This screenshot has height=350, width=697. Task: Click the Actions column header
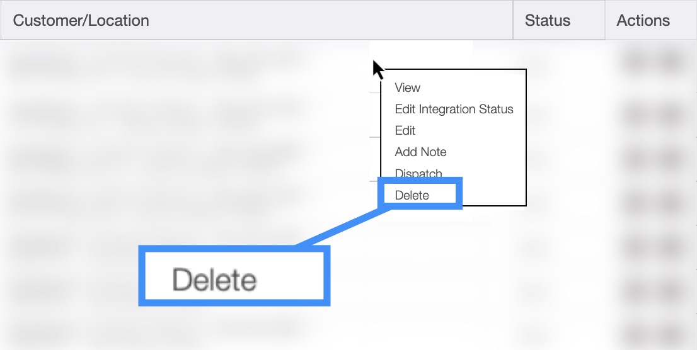click(x=643, y=21)
